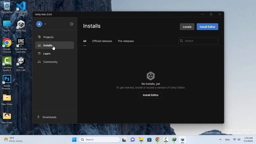The height and width of the screenshot is (144, 256).
Task: Select Visual Studio Code desktop icon
Action: coord(21,8)
